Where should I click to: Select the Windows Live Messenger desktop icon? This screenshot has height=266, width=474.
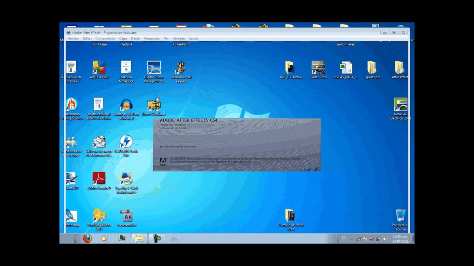(x=71, y=146)
